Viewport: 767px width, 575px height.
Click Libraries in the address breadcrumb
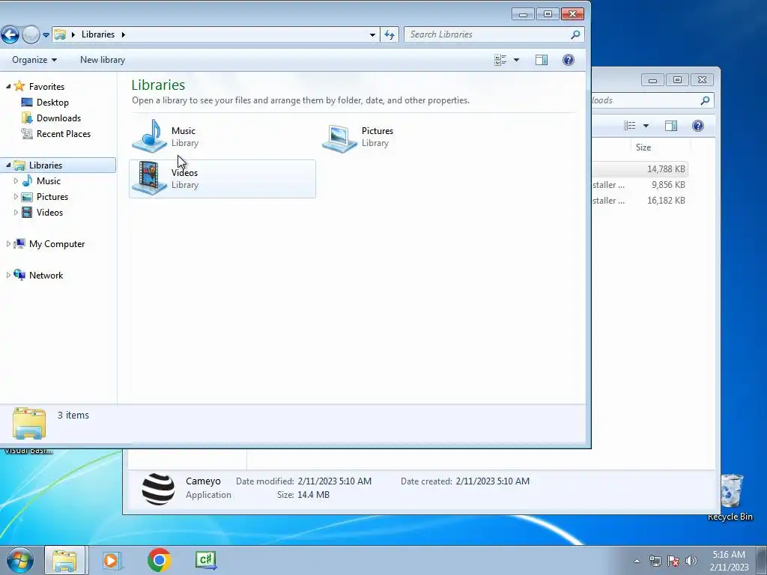(98, 34)
